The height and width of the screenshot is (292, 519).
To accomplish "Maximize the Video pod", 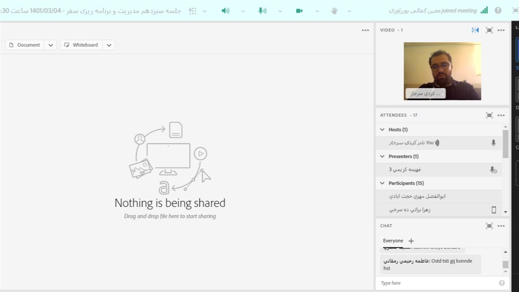I will tap(489, 30).
